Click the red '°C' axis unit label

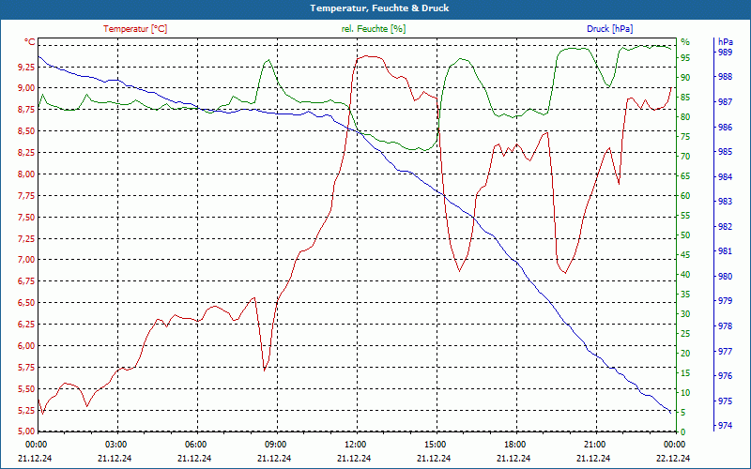tap(30, 42)
